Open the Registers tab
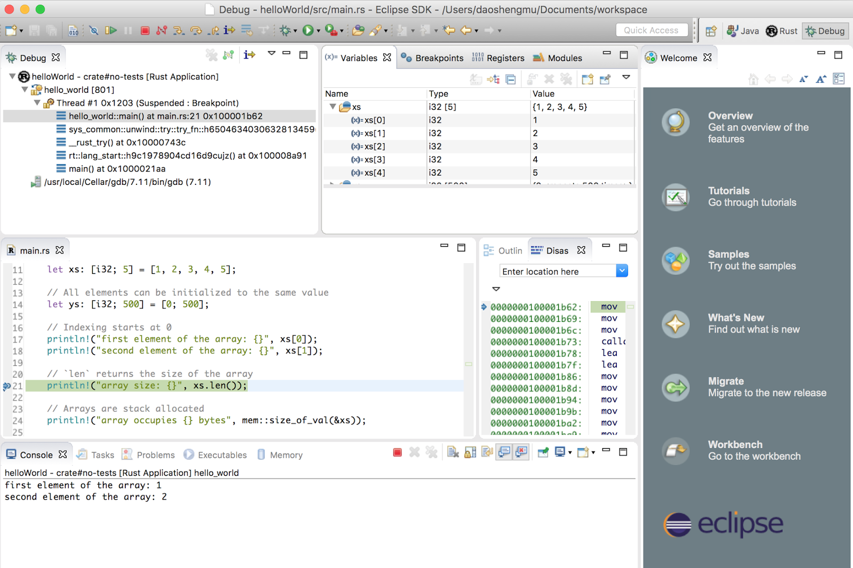This screenshot has width=853, height=568. tap(498, 58)
